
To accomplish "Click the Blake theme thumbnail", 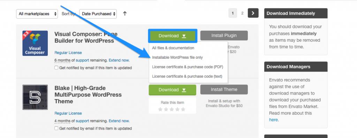I will pos(35,97).
